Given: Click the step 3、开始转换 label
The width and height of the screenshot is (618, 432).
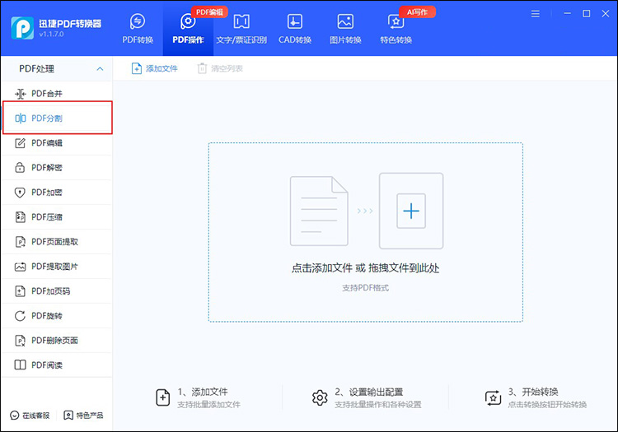Looking at the screenshot, I should pyautogui.click(x=533, y=392).
